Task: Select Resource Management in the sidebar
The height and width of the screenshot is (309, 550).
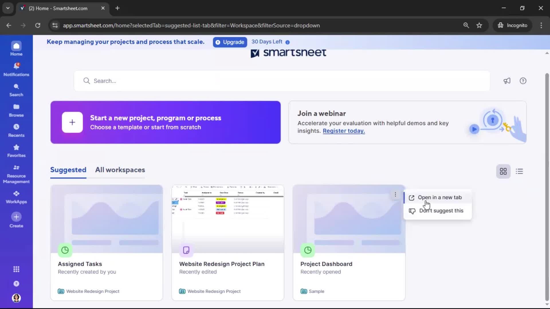Action: pos(16,174)
